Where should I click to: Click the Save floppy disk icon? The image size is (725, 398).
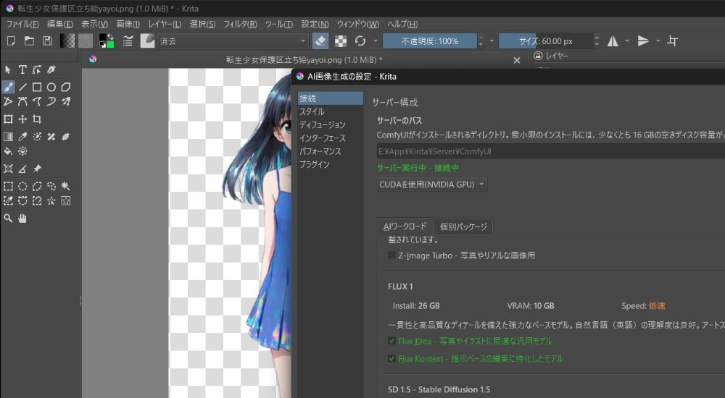pos(47,41)
